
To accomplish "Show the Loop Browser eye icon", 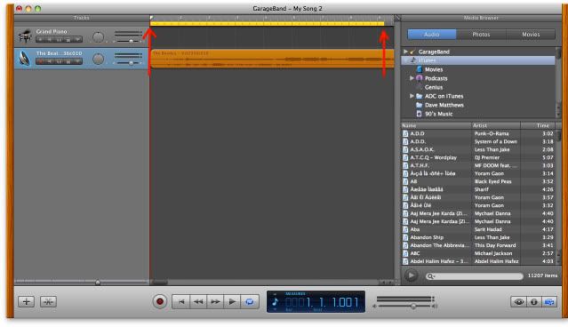I will point(519,301).
